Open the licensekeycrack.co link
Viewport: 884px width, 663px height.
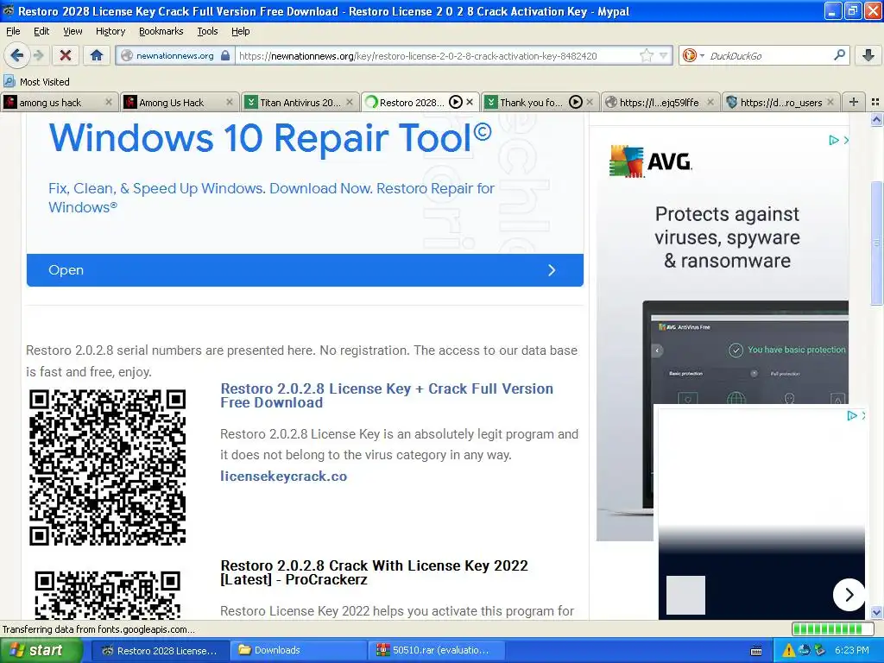[x=283, y=477]
